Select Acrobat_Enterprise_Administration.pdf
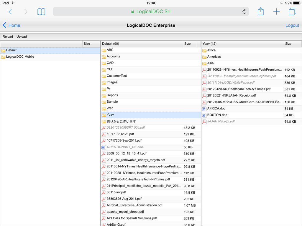 [x=151, y=205]
